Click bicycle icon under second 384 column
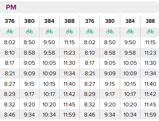Image resolution: width=159 pixels, height=121 pixels. point(130,31)
